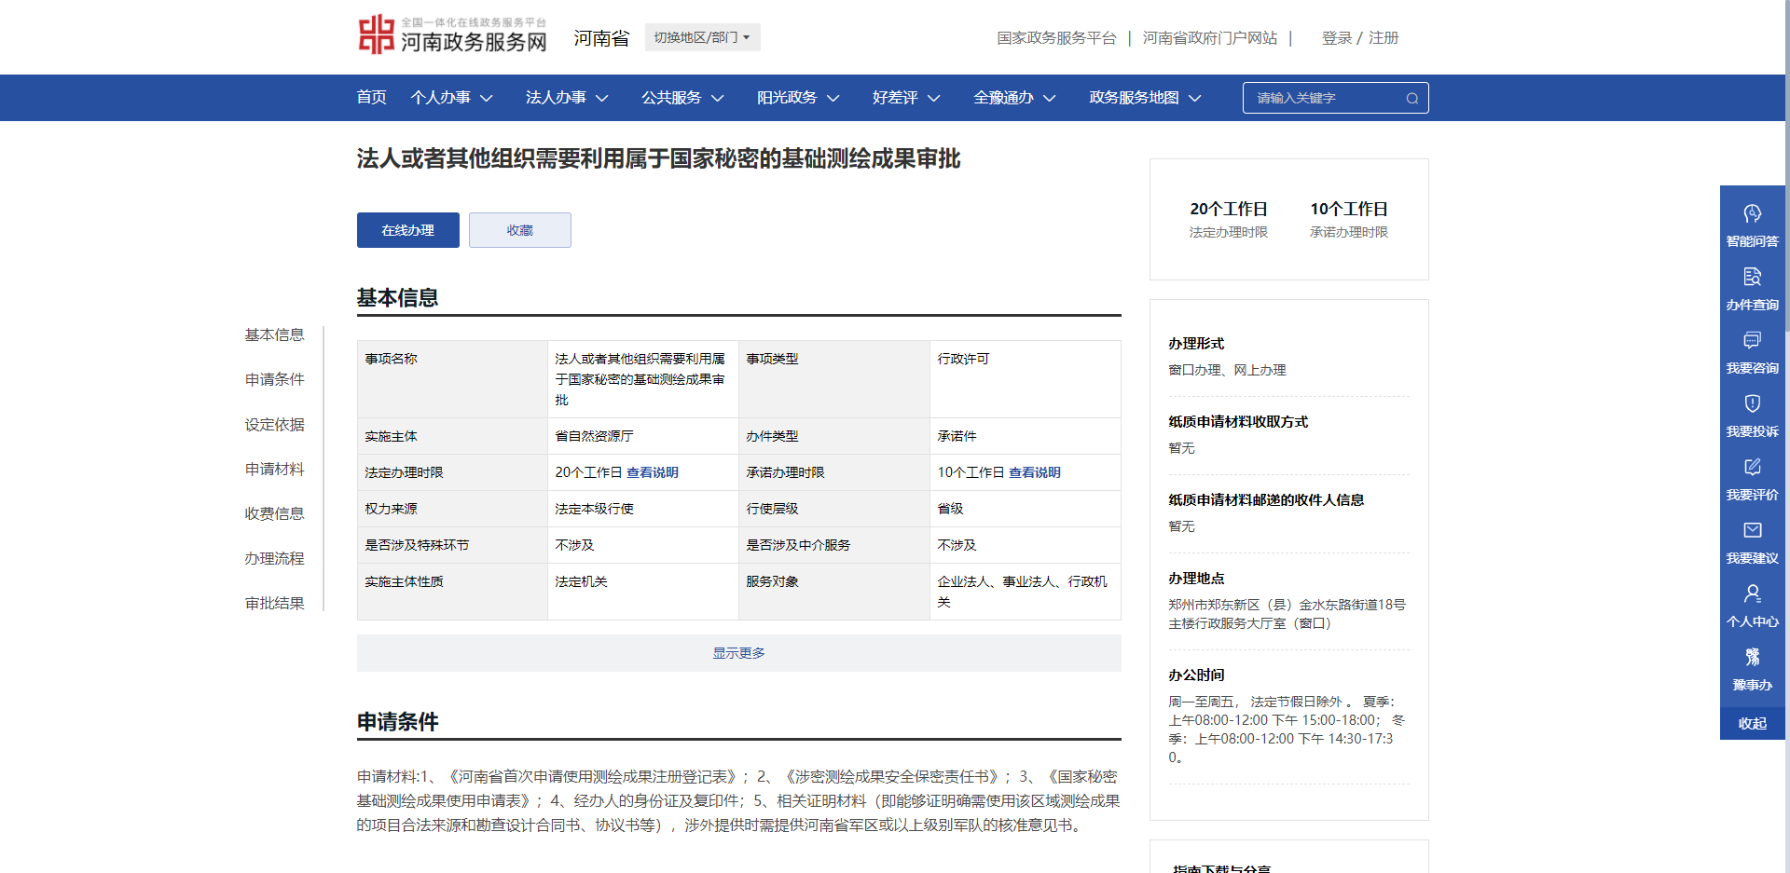Click the search magnifier icon
The height and width of the screenshot is (873, 1790).
point(1412,98)
